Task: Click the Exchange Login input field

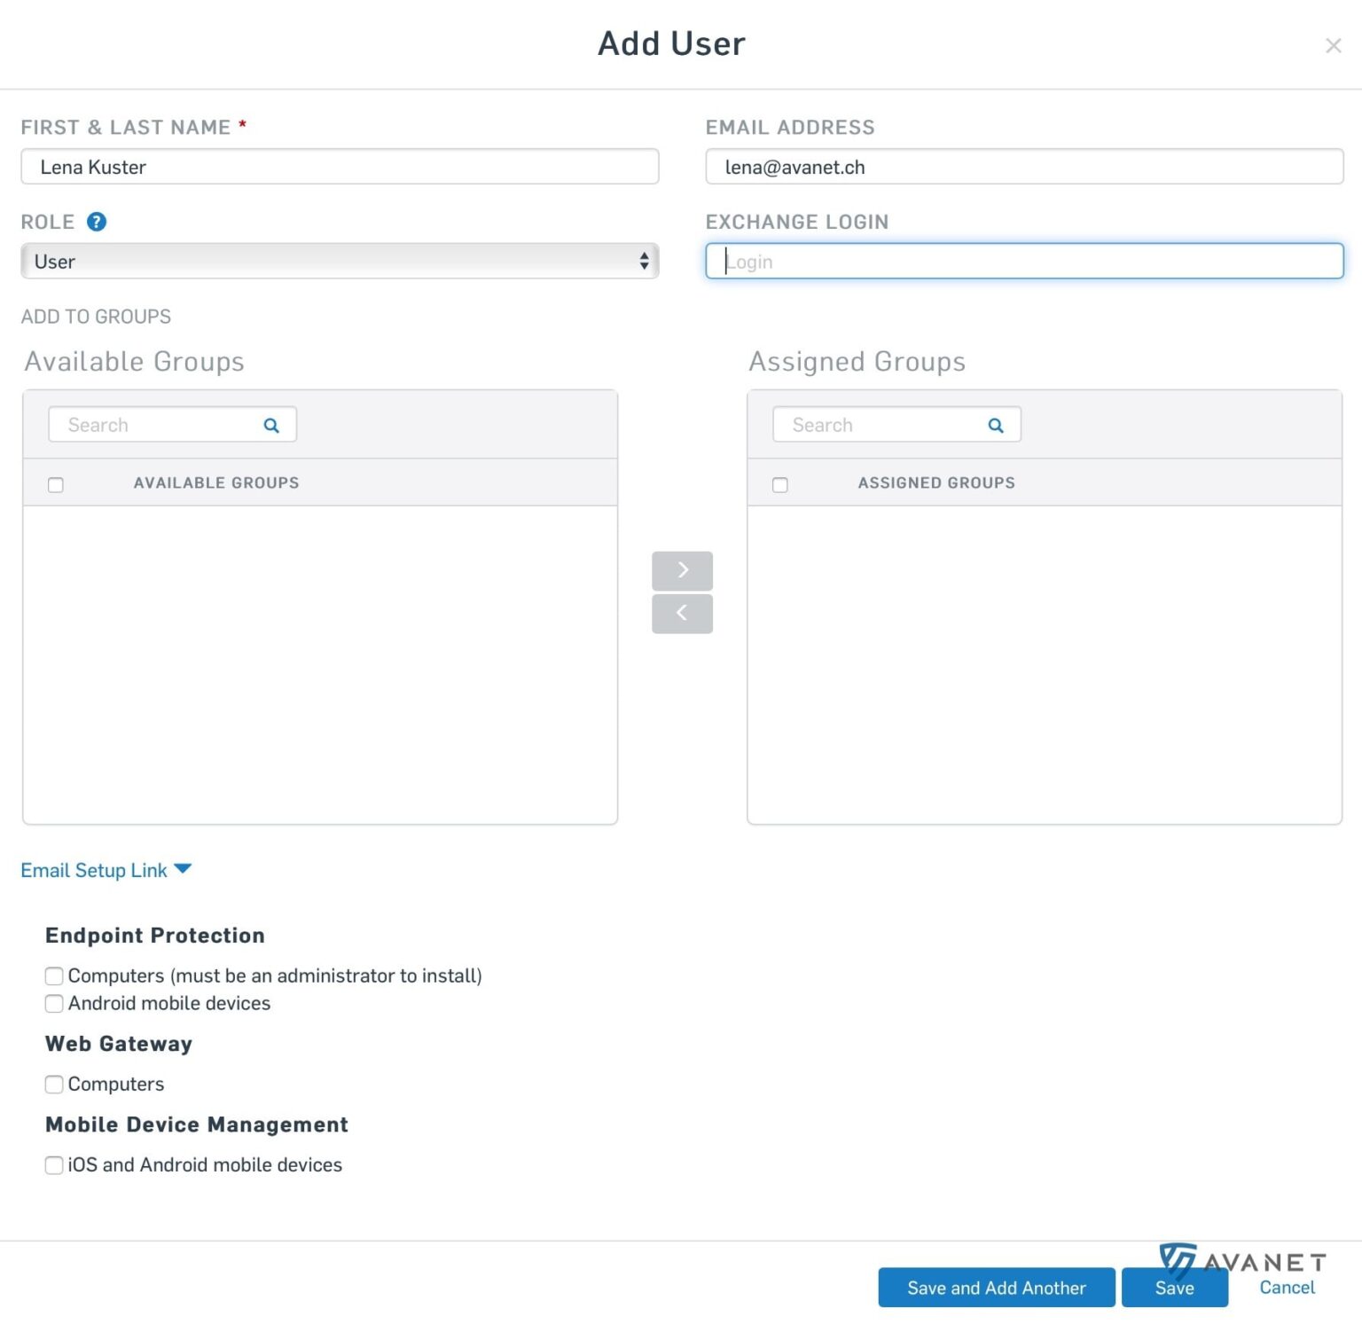Action: tap(1024, 261)
